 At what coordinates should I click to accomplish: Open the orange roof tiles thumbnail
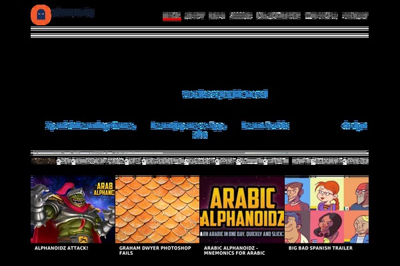click(157, 209)
